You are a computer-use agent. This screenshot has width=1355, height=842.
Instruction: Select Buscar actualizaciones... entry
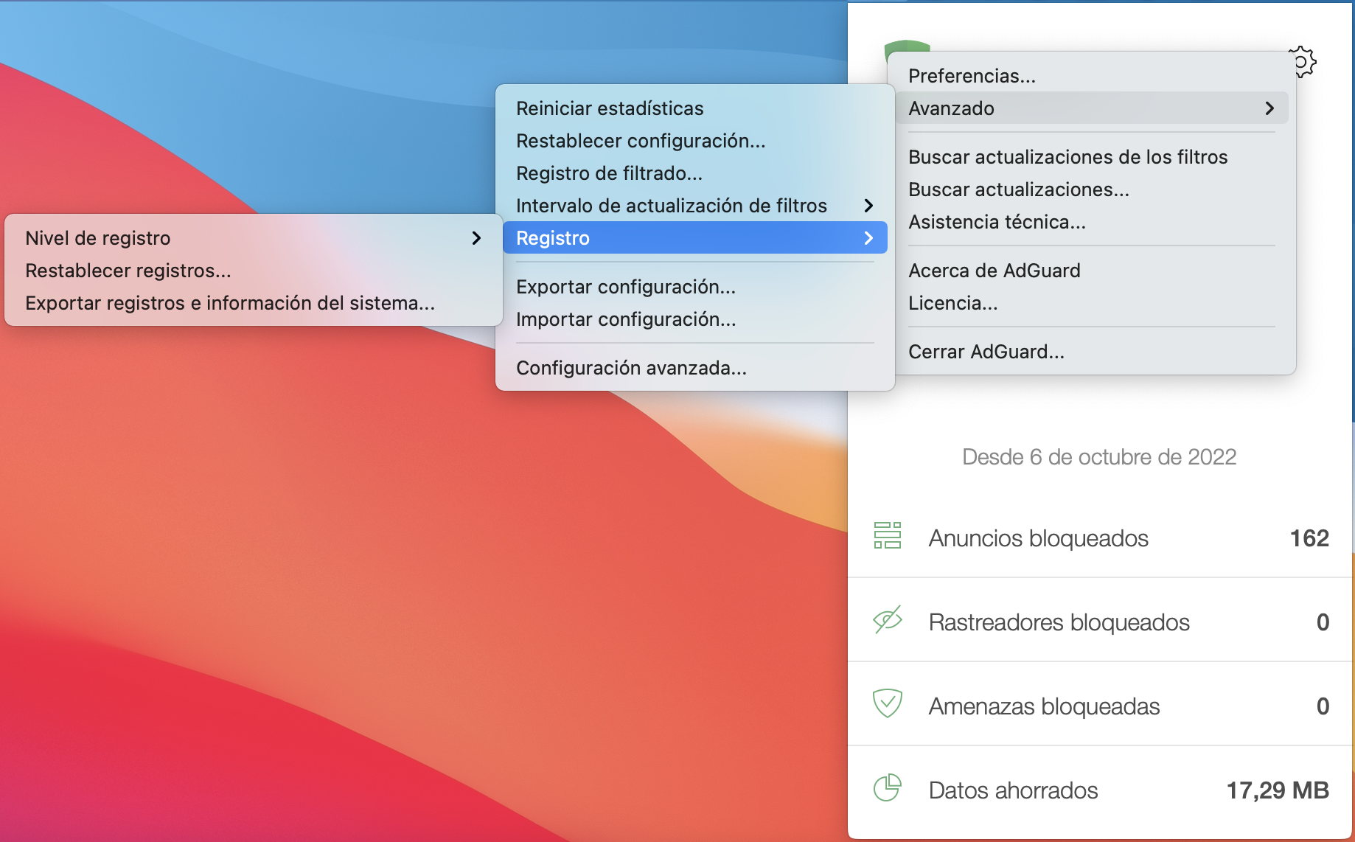coord(1091,189)
